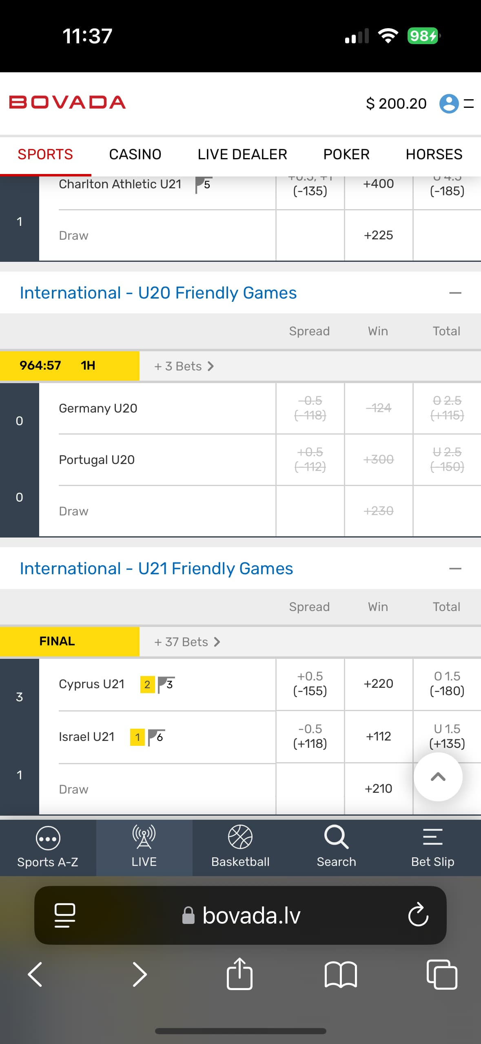Open the Bovada logo home link
This screenshot has width=481, height=1044.
tap(67, 103)
